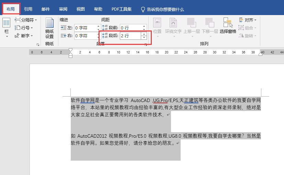Screen dimensions: 284x175
Task: Select the 视图 tab
Action: point(81,9)
